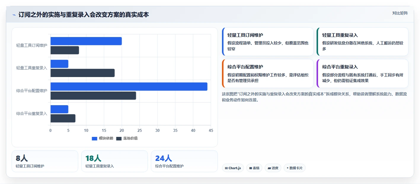Screen dimensions: 420x184
Task: Open the blue-edged 轻量工具订阅维护 info card
Action: point(268,42)
